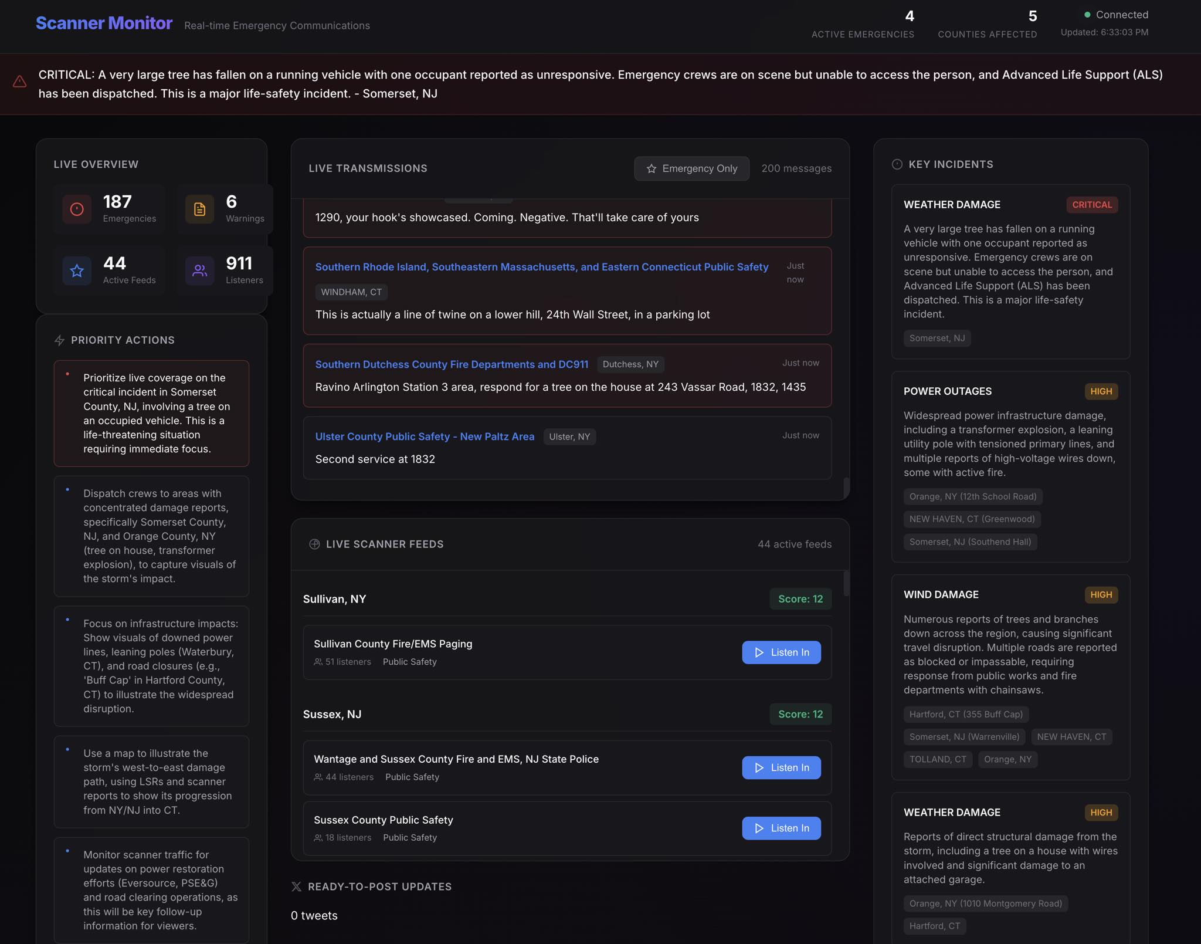Viewport: 1201px width, 944px height.
Task: Listen in to Wantage and Sussex County feed
Action: pos(781,767)
